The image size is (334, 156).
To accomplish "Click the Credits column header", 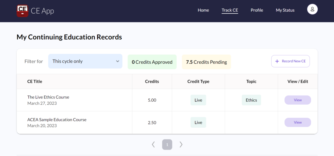I will pyautogui.click(x=152, y=82).
